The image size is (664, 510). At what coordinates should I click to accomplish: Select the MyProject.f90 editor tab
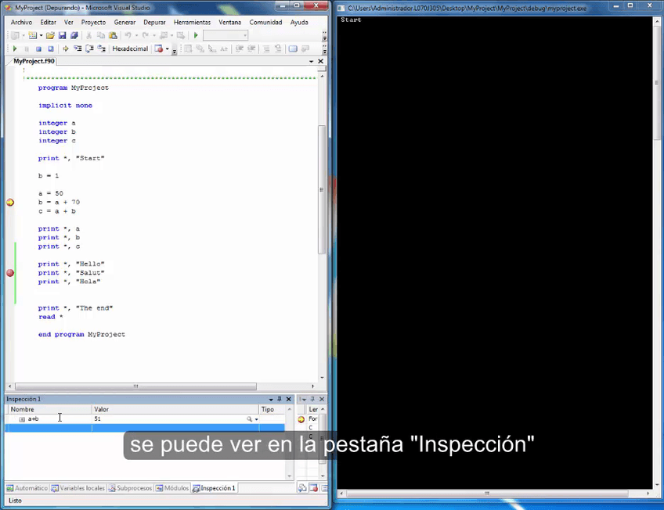34,61
